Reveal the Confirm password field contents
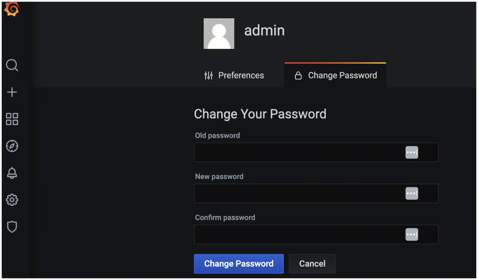 coord(411,234)
